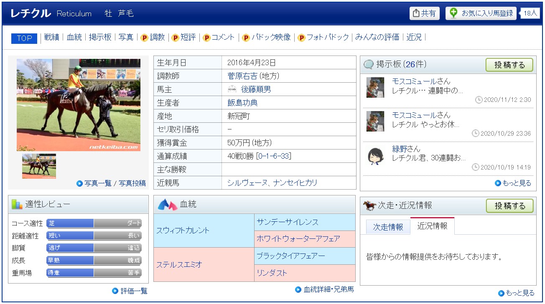Click 緑野さん's avatar icon
The height and width of the screenshot is (304, 545).
[x=375, y=156]
